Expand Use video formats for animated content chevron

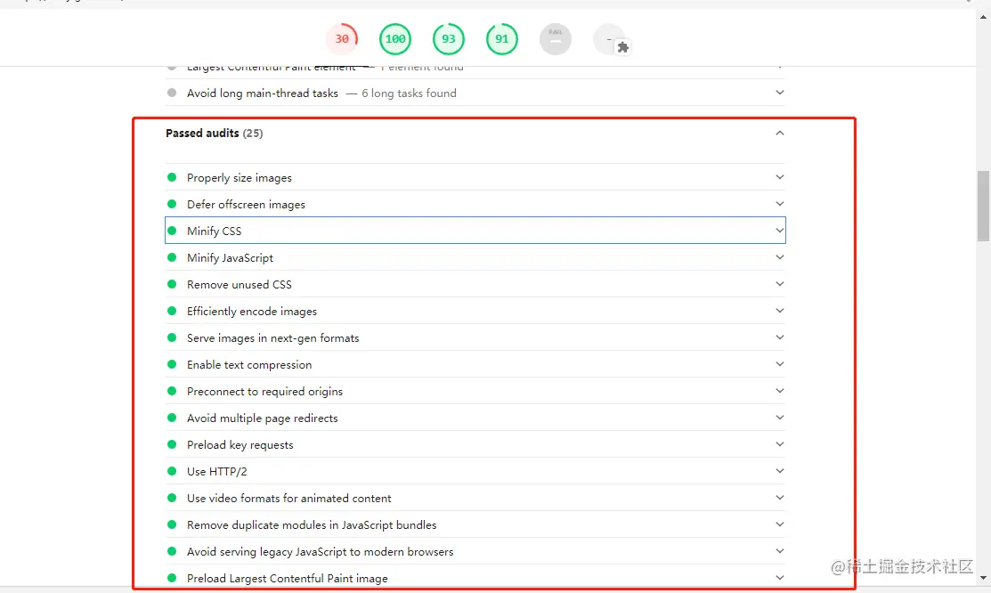tap(780, 498)
